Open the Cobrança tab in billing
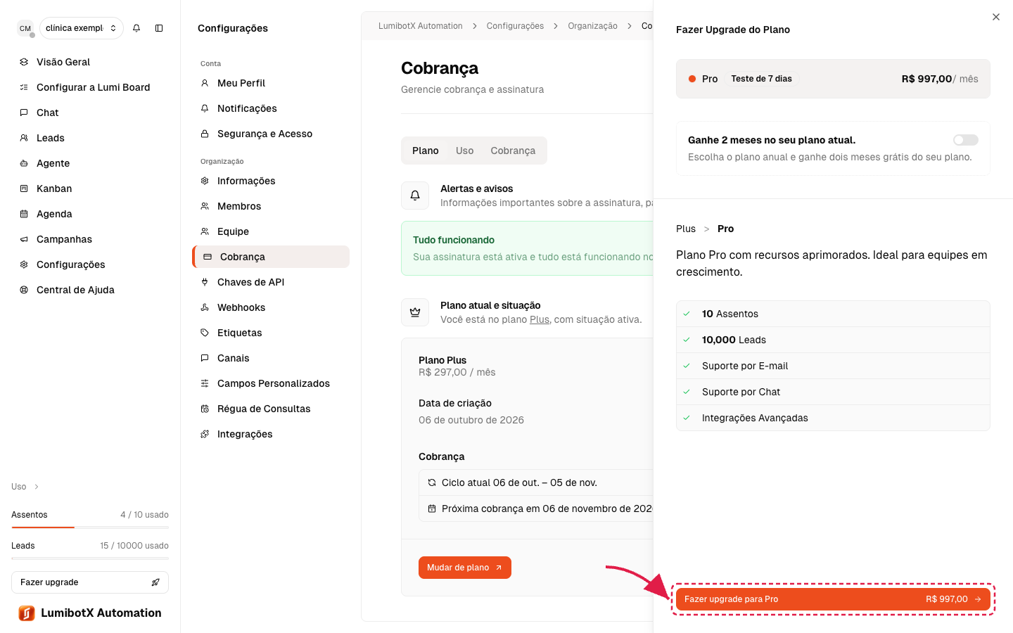1013x633 pixels. (513, 151)
